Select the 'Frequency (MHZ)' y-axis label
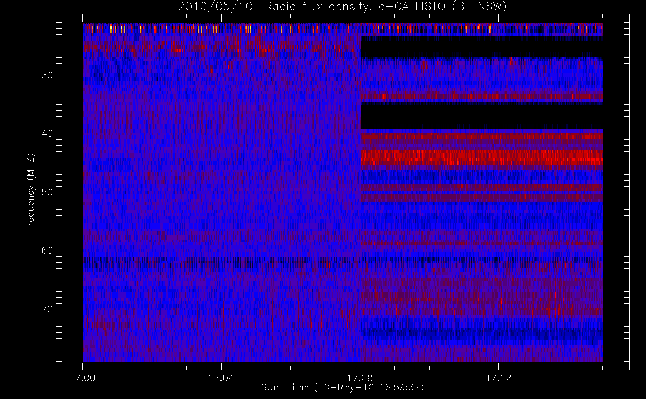Screen dimensions: 646x399 31,192
